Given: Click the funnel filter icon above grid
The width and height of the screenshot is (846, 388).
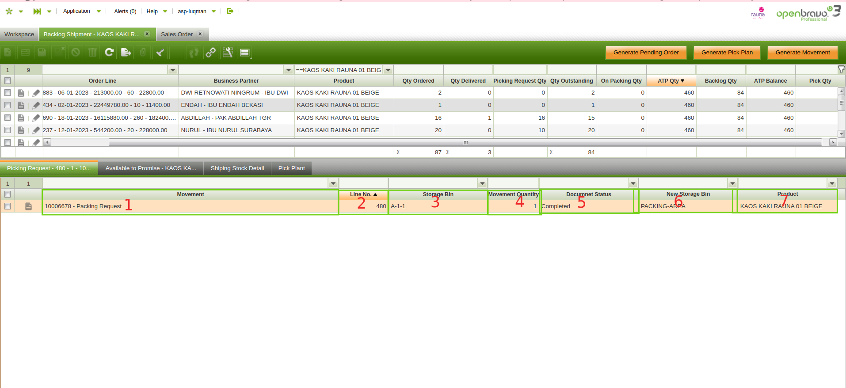Looking at the screenshot, I should click(841, 69).
